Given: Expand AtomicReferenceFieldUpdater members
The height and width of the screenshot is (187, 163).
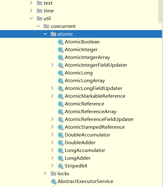Looking at the screenshot, I should click(x=52, y=119).
